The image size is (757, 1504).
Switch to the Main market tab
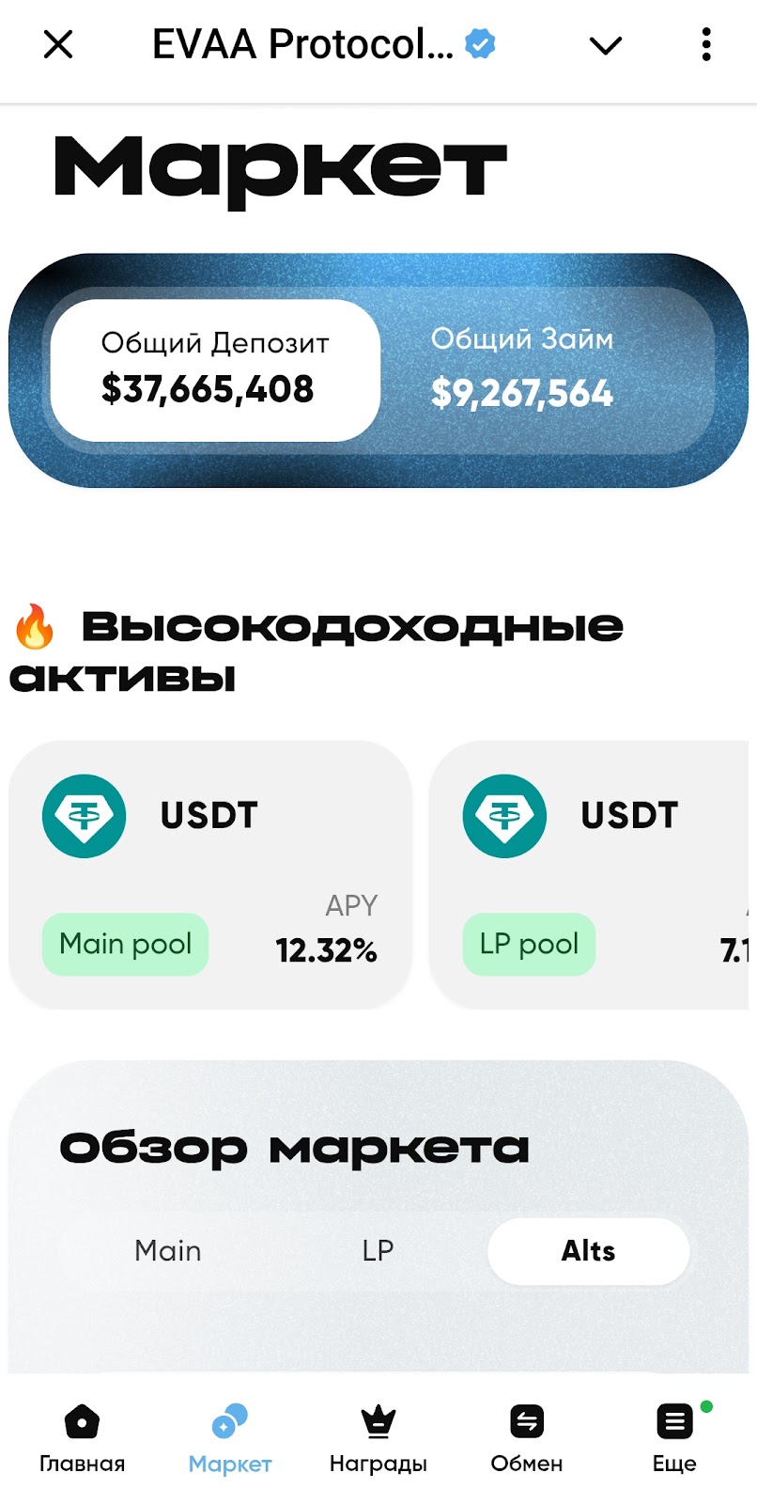tap(168, 1251)
